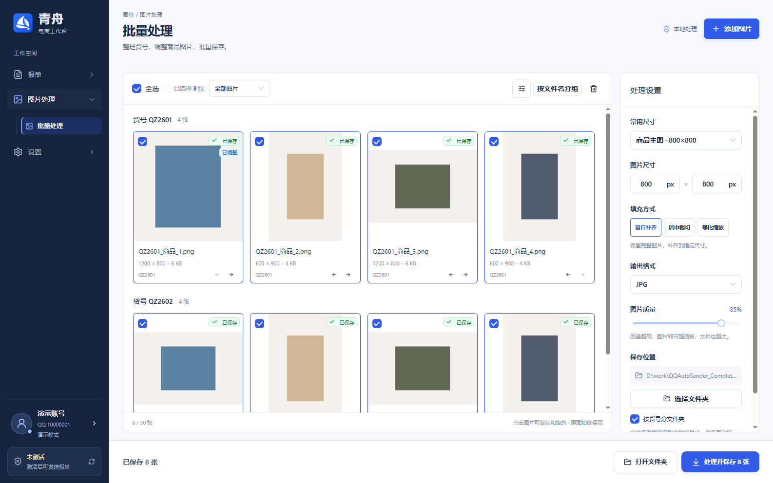Click the refresh icon in 未激活 box
Screen dimensions: 773x483
coord(92,462)
